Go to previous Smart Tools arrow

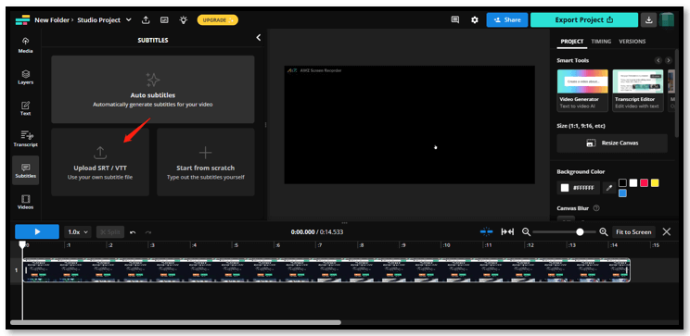[658, 60]
